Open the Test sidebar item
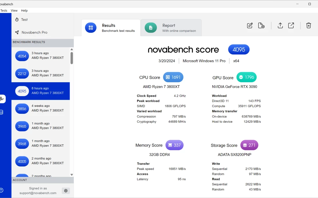The width and height of the screenshot is (318, 198). [x=24, y=20]
